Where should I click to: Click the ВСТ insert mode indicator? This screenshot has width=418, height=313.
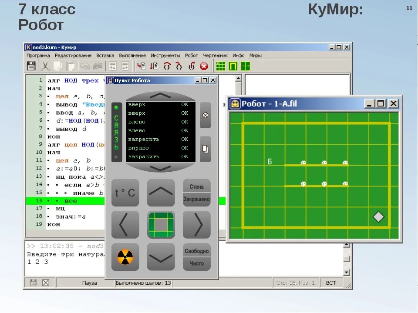331,283
